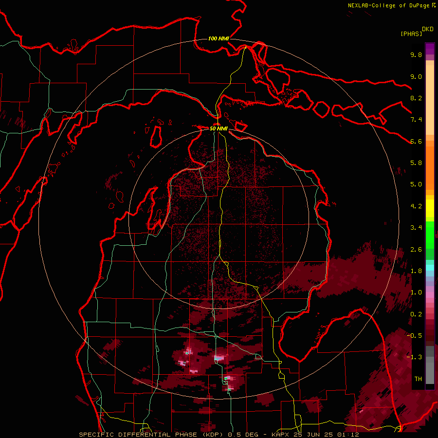Click the DKD label above color scale
This screenshot has width=438, height=438.
click(x=428, y=29)
